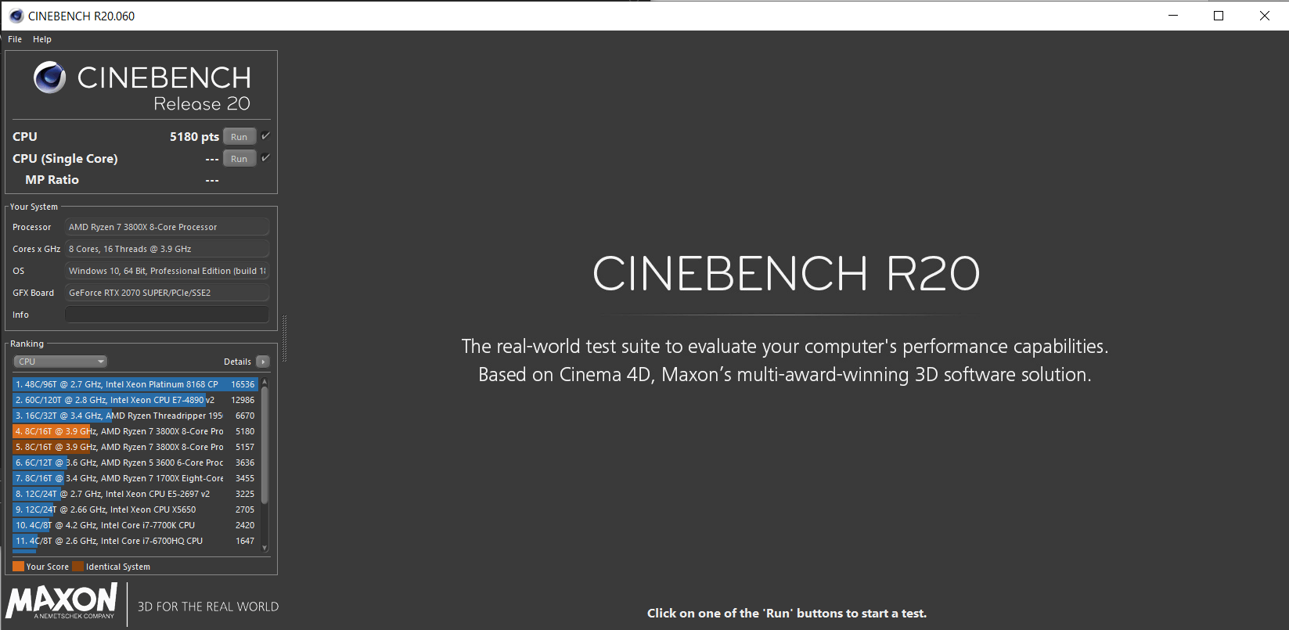Toggle the CPU (Single Core) test checkbox

coord(265,158)
